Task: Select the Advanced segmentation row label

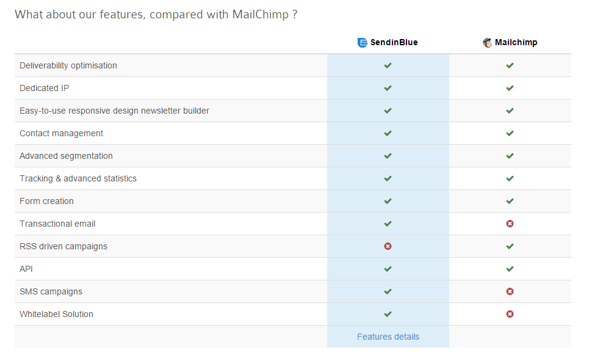Action: pos(66,156)
